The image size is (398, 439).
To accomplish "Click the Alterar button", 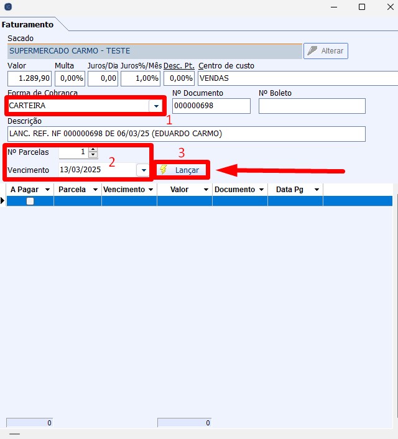I will point(326,51).
